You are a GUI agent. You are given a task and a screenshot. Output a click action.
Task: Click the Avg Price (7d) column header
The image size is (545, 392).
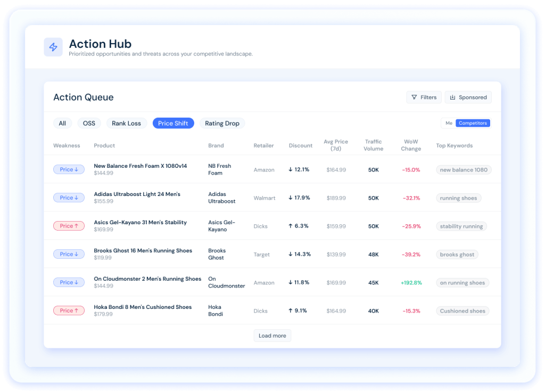click(336, 145)
